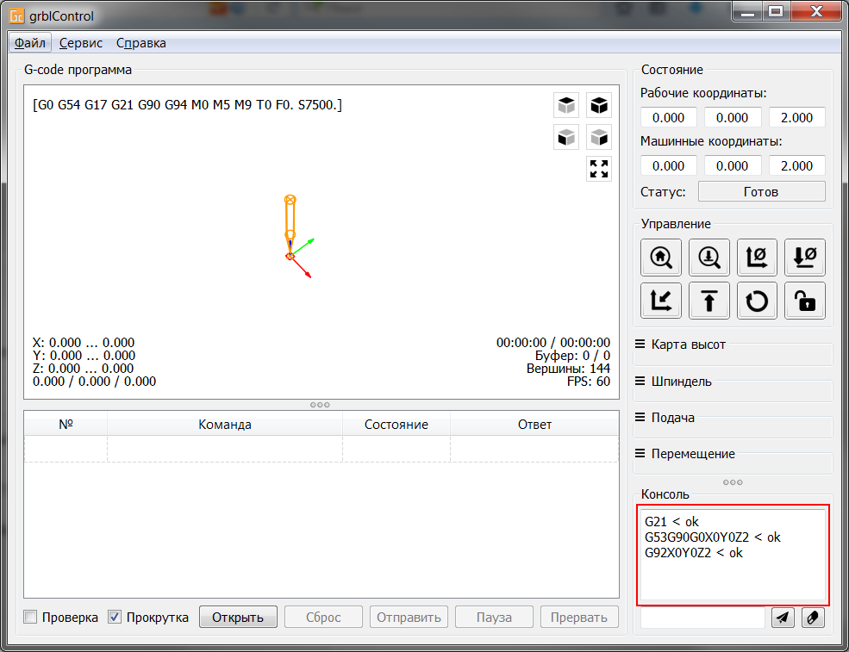Send the console command
Viewport: 849px width, 652px height.
pyautogui.click(x=783, y=618)
